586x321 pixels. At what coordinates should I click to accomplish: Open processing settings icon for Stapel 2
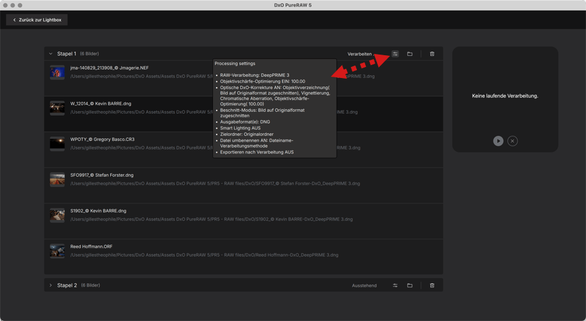[395, 285]
